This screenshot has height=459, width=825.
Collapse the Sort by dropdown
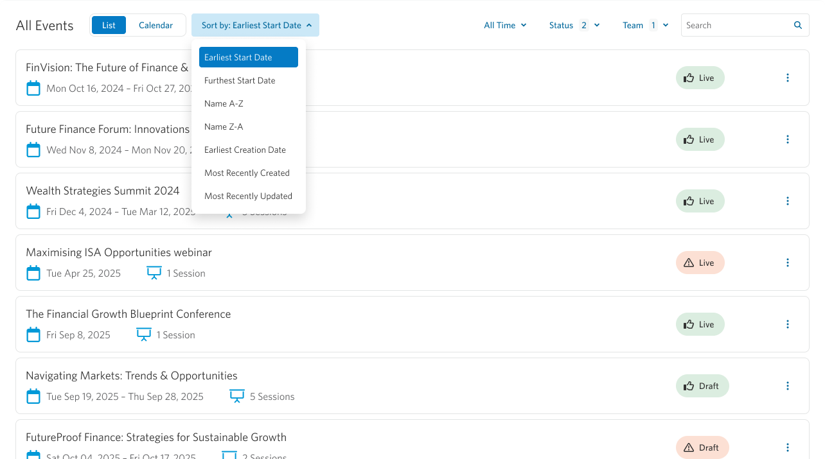255,26
